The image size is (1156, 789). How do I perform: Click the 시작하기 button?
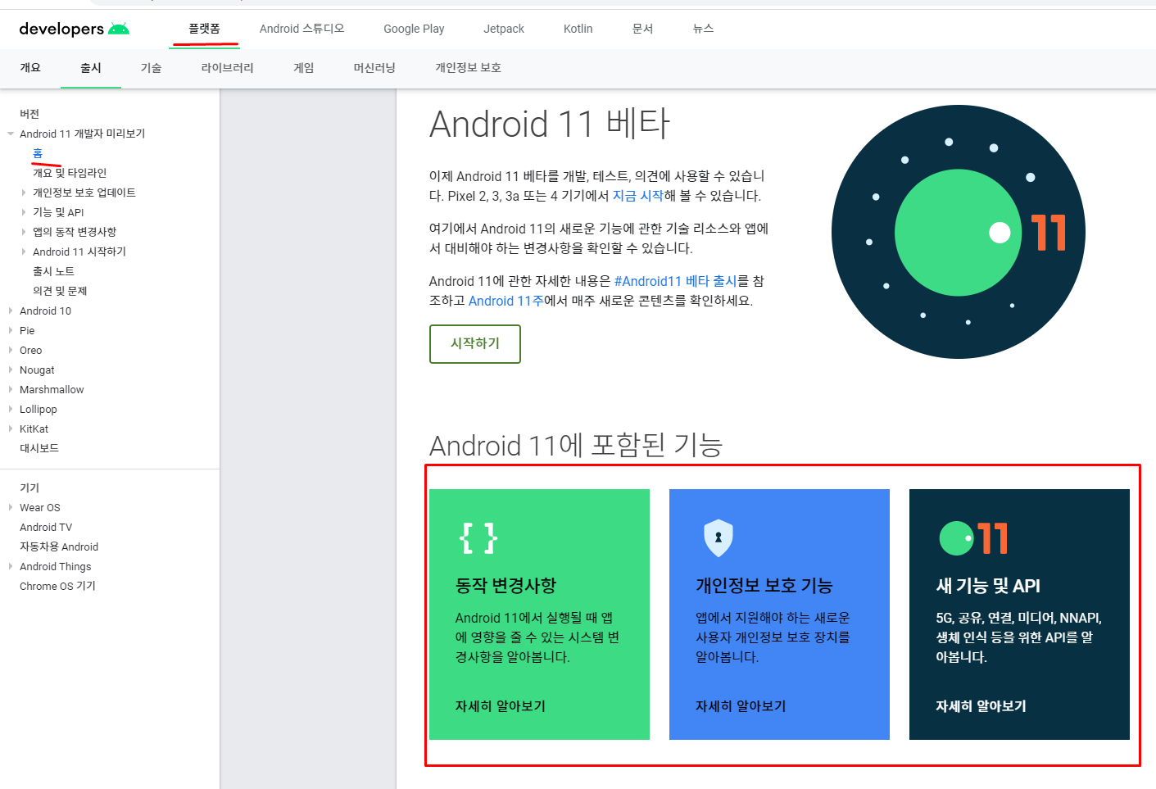click(x=475, y=343)
